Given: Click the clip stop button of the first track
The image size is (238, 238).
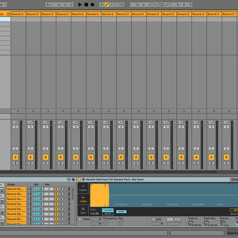Looking at the screenshot, I should pyautogui.click(x=18, y=111).
